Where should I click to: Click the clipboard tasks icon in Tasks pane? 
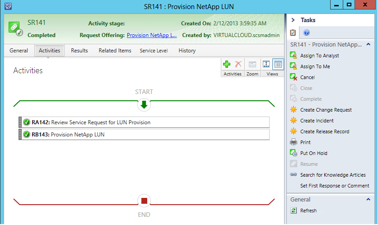(293, 33)
